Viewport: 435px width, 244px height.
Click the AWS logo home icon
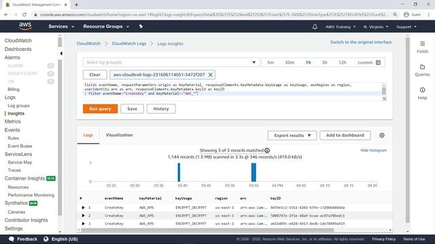pyautogui.click(x=25, y=26)
